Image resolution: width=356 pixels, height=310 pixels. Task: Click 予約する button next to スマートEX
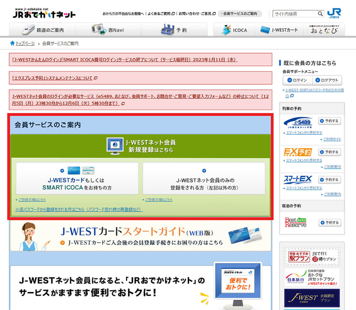point(330,180)
